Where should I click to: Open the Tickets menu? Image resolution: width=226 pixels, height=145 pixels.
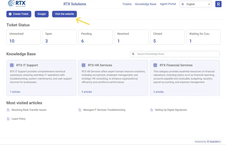point(127,4)
